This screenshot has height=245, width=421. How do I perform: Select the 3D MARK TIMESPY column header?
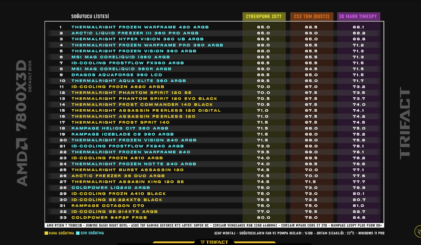pos(359,16)
